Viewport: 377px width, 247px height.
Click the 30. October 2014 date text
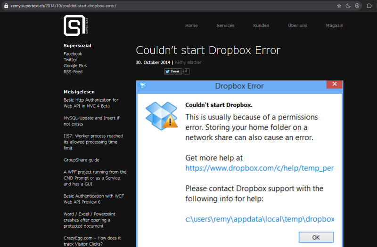[153, 63]
